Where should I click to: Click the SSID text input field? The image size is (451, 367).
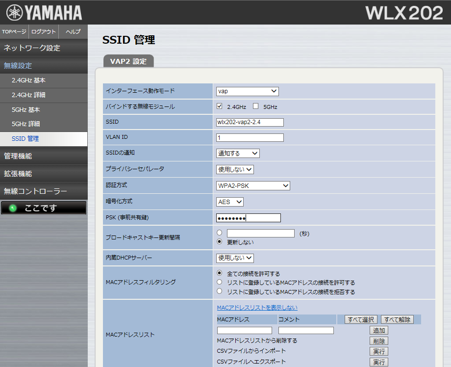coord(250,122)
